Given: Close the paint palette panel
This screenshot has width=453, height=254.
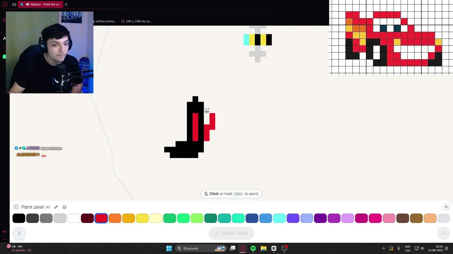Looking at the screenshot, I should pos(446,207).
